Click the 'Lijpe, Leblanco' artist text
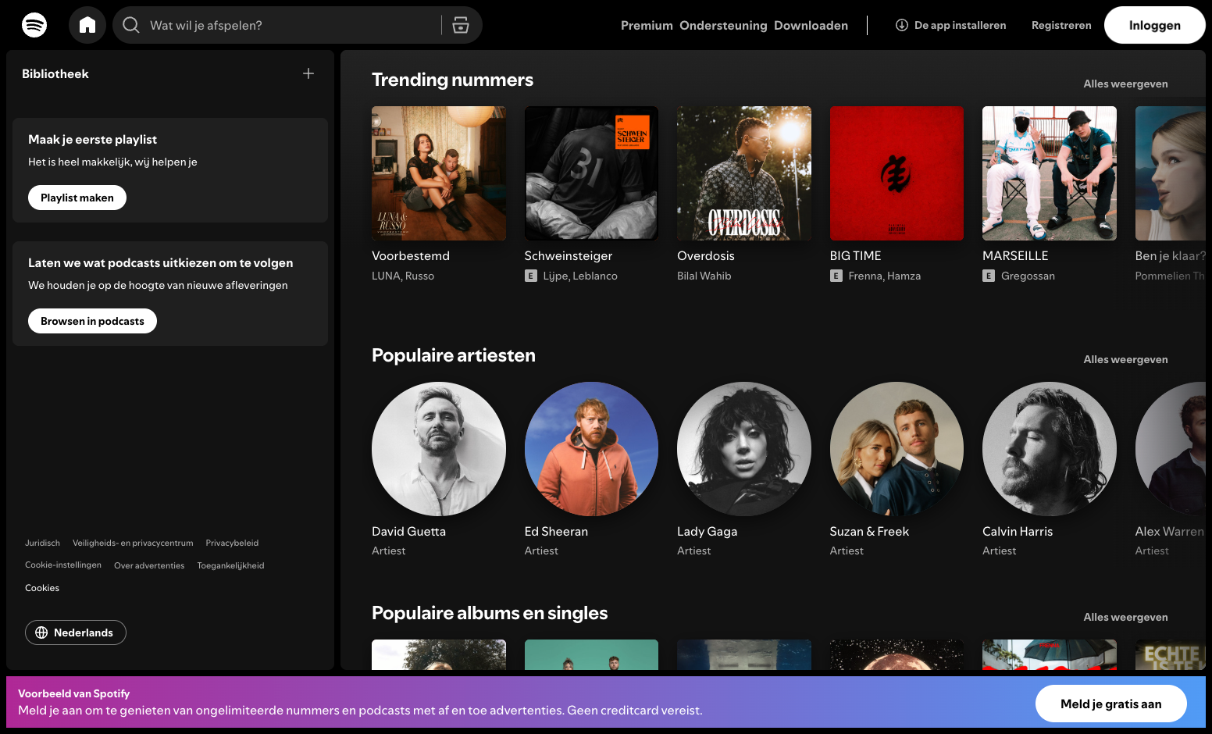Viewport: 1212px width, 734px height. (580, 276)
